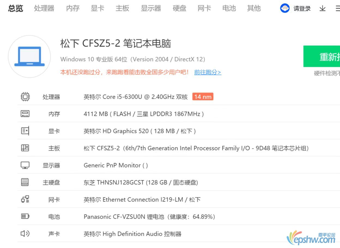This screenshot has height=248, width=340.
Task: Select the 总览 overview tab
Action: [x=16, y=8]
